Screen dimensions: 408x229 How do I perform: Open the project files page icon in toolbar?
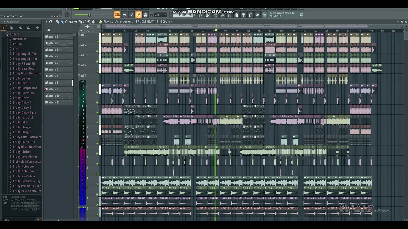click(x=237, y=15)
